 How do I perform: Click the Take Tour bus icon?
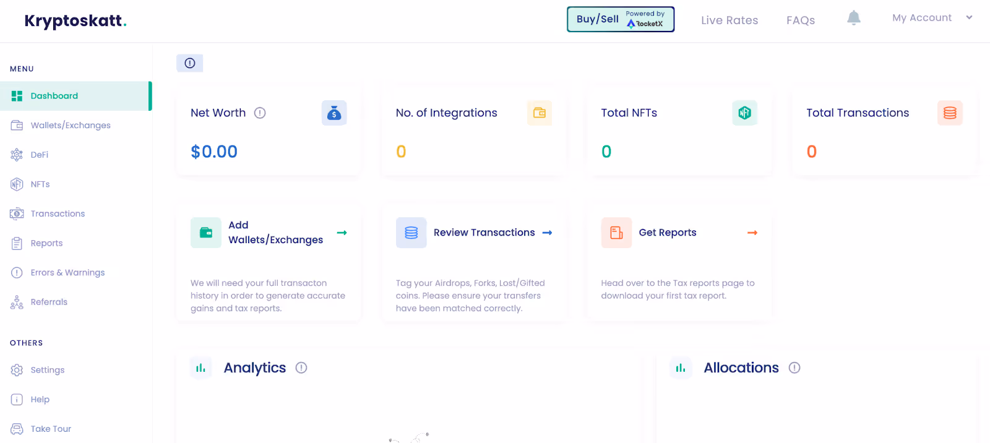17,429
